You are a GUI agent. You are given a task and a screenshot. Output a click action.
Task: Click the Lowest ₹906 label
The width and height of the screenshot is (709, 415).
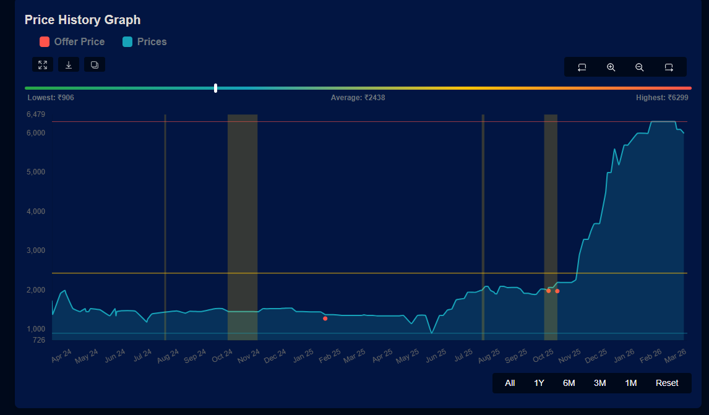coord(51,97)
